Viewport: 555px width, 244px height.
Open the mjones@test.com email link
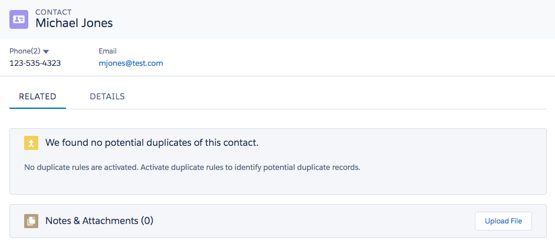pyautogui.click(x=131, y=63)
